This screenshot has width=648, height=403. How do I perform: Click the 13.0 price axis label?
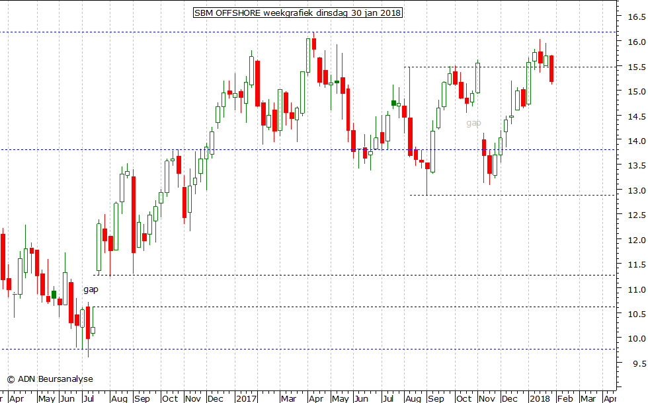[x=636, y=190]
